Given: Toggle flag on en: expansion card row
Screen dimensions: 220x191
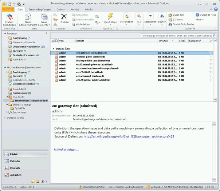Looking at the screenshot, I should [x=211, y=61].
